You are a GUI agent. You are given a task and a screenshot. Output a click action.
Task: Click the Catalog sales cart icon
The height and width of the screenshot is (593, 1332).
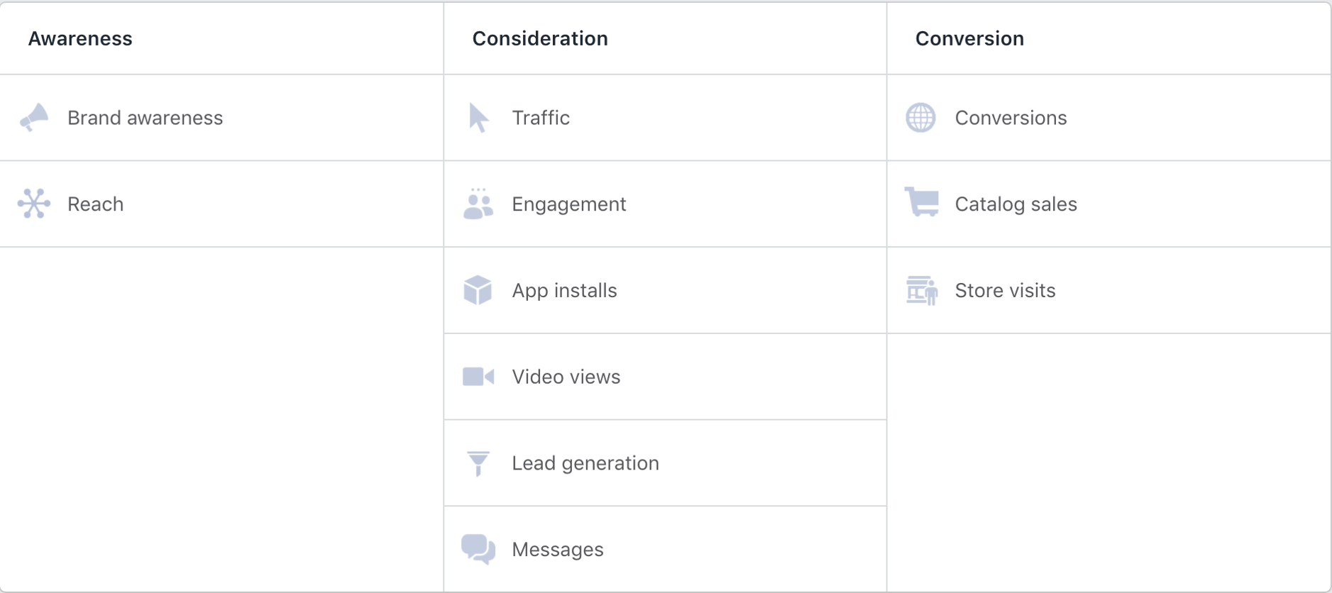tap(922, 202)
